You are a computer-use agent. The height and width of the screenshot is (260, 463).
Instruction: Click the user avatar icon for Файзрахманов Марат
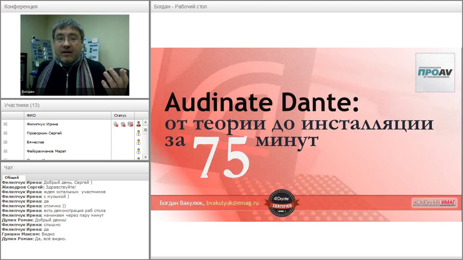click(139, 151)
